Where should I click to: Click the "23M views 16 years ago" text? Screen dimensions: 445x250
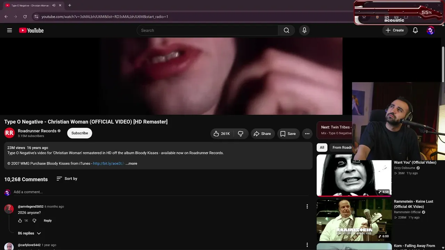28,148
